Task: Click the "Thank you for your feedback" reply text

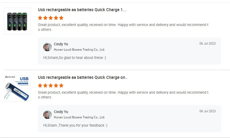Action: click(75, 125)
